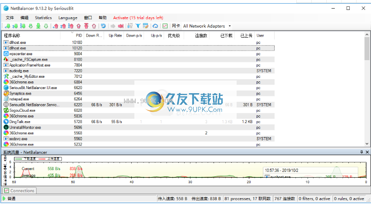Select ApplicationFrameHost.exe row
The width and height of the screenshot is (371, 204).
point(138,65)
